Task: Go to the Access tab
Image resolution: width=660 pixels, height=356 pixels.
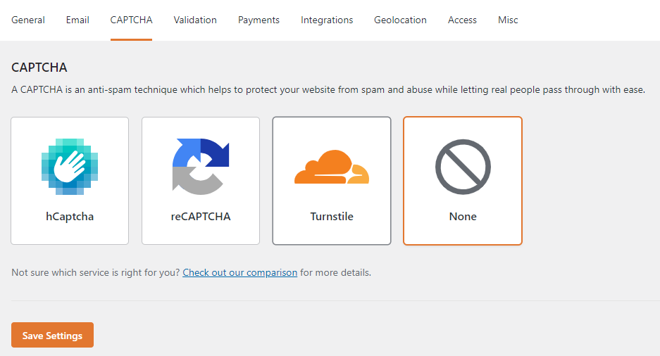Action: coord(462,20)
